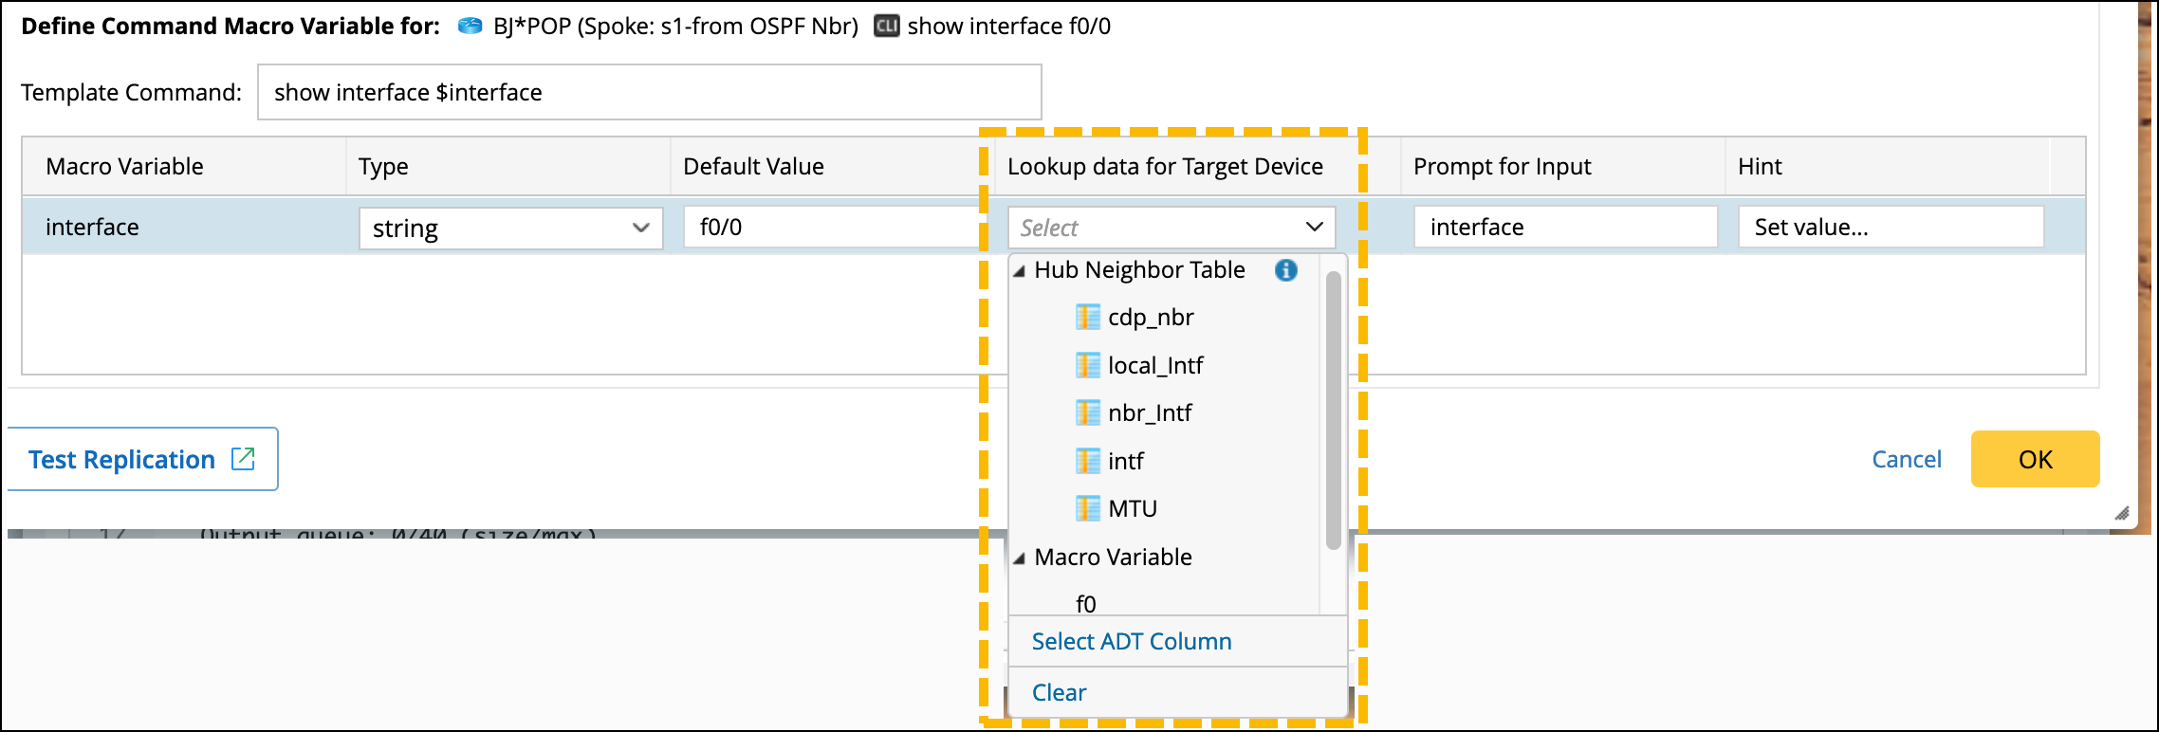Screen dimensions: 2159x732
Task: Click the intf column icon
Action: point(1087,461)
